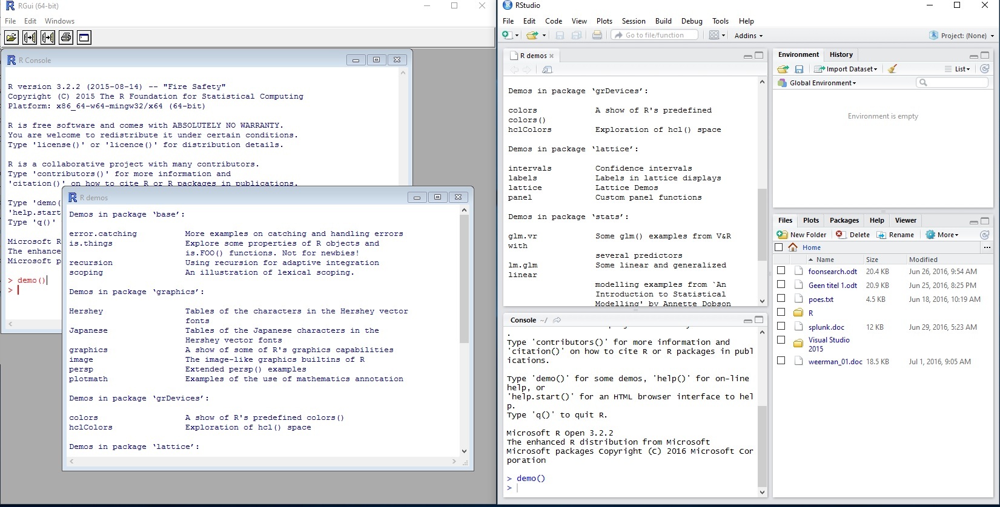Viewport: 1000px width, 507px height.
Task: Refresh the Environment pane
Action: pyautogui.click(x=984, y=69)
